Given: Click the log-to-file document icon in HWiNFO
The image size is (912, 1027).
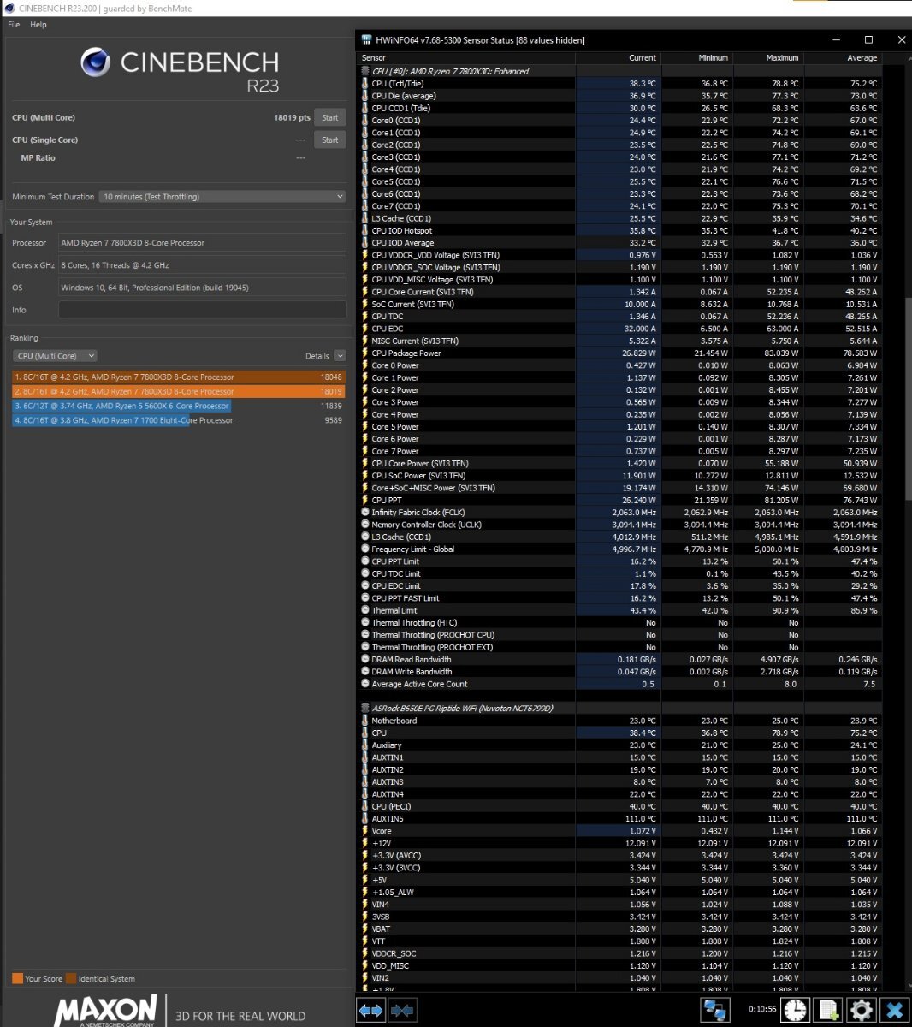Looking at the screenshot, I should [x=828, y=1011].
